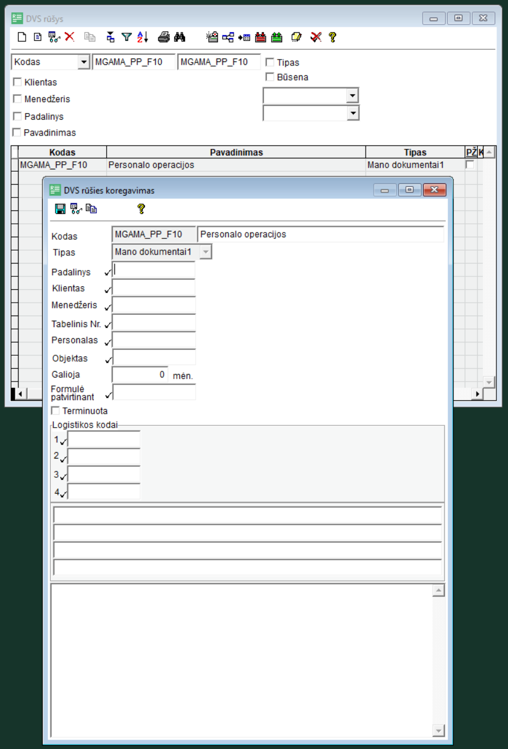Open search with binoculars icon

click(x=180, y=37)
